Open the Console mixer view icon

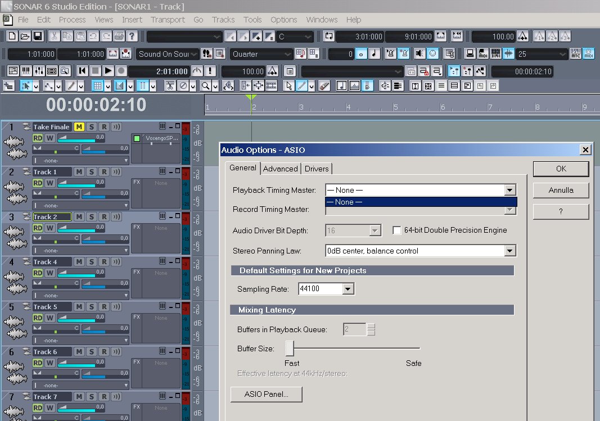click(39, 71)
